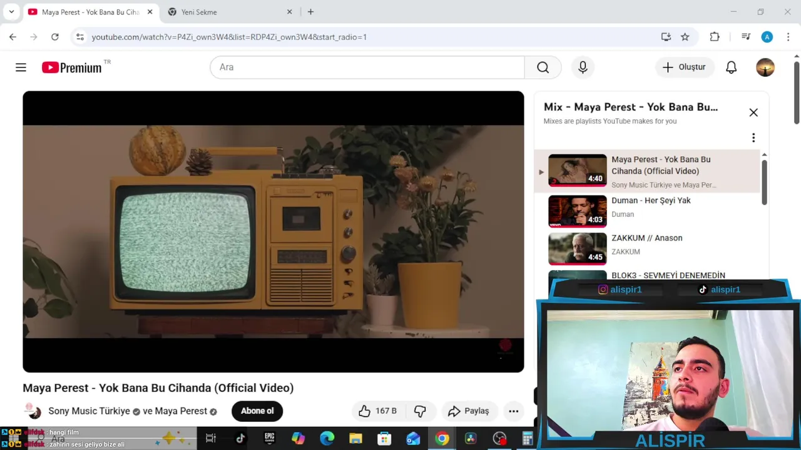Click the video title Yok Bana Bu Cihanda
This screenshot has width=801, height=450.
[158, 388]
